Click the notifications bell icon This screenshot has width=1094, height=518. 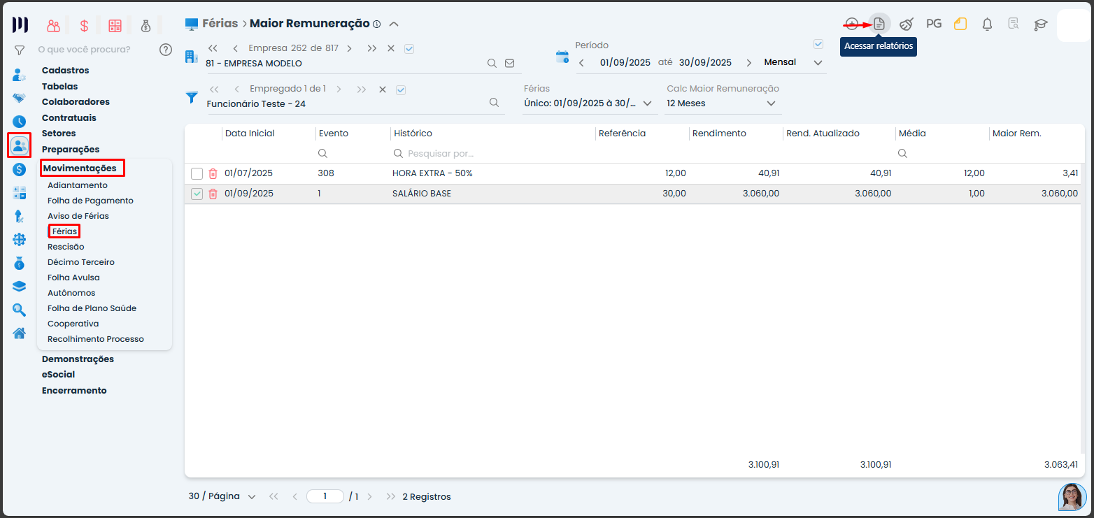click(x=987, y=24)
